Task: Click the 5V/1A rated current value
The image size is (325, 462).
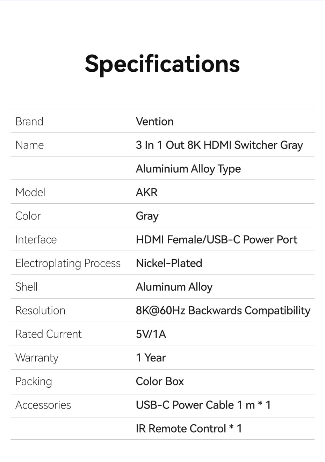Action: [x=151, y=334]
